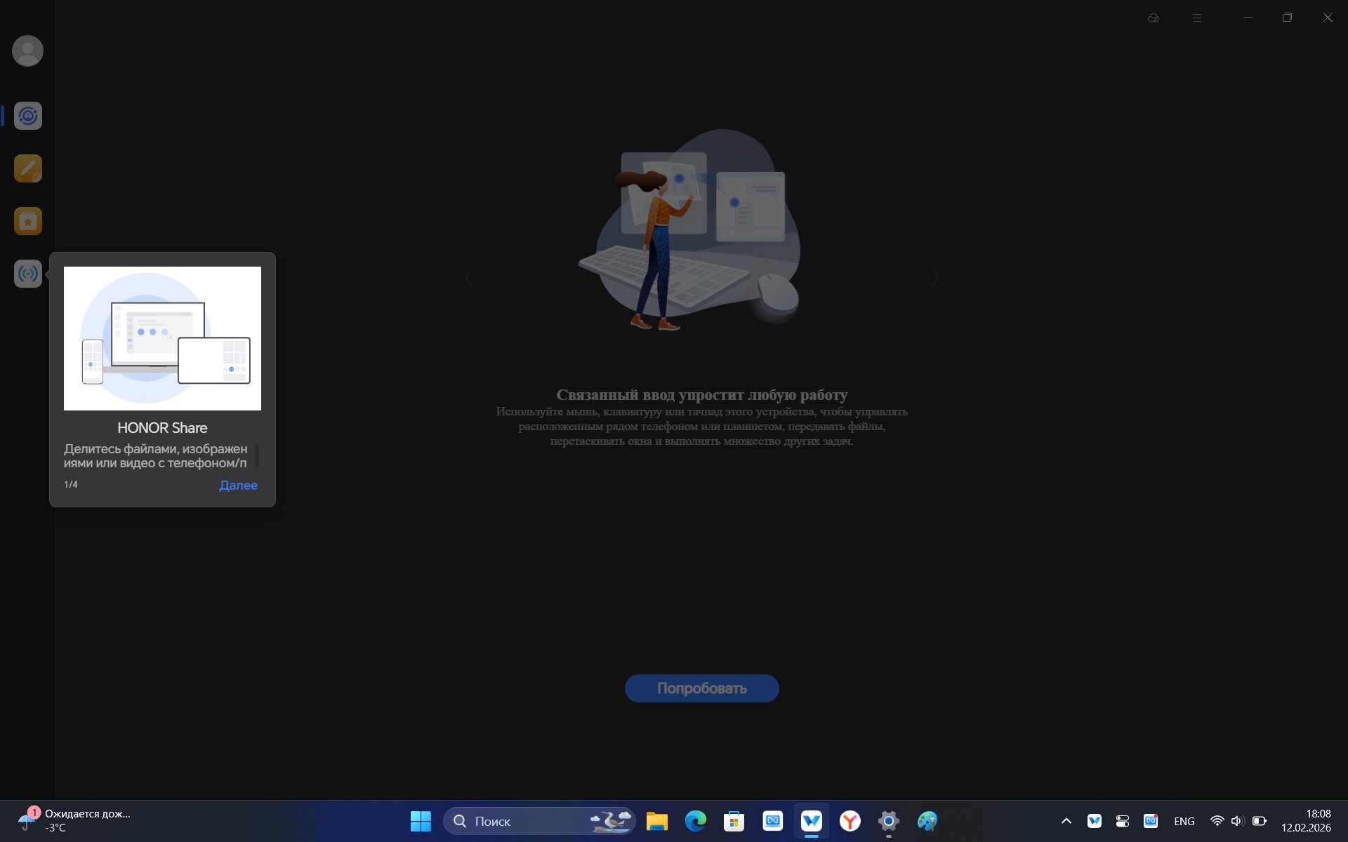Click the volume speaker tray icon

1237,821
